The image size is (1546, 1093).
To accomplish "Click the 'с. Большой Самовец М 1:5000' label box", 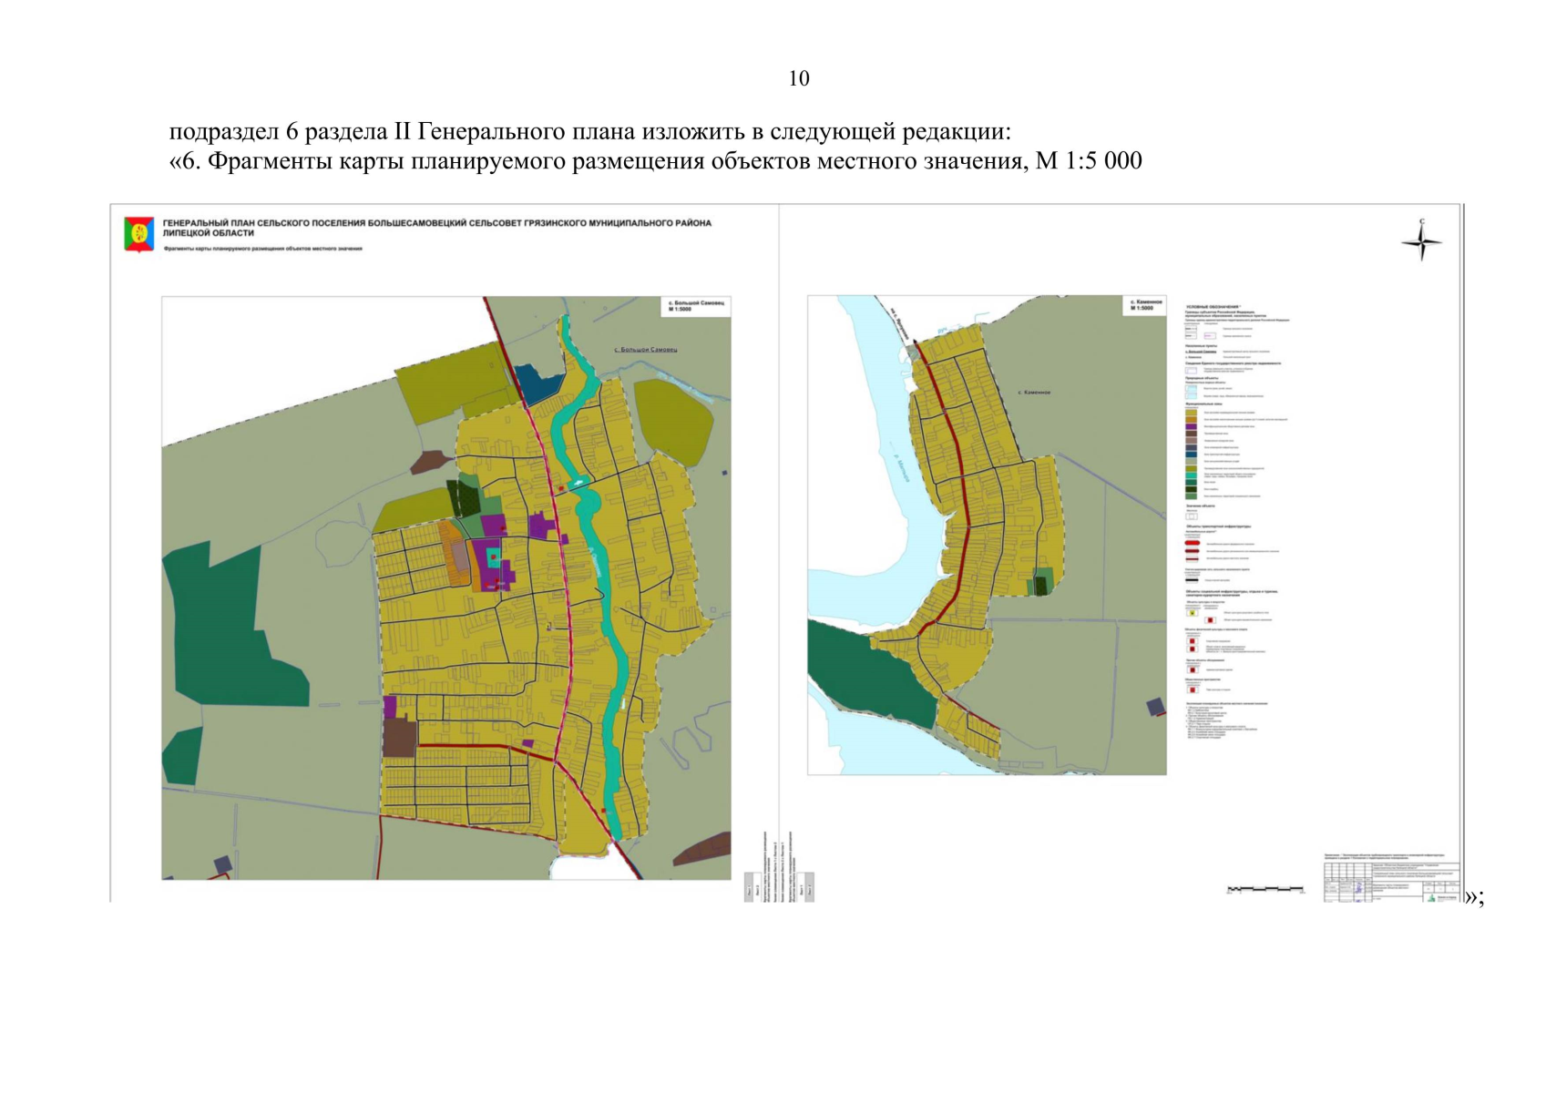I will tap(696, 305).
